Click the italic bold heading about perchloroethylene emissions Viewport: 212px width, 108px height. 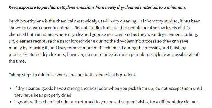click(x=97, y=7)
